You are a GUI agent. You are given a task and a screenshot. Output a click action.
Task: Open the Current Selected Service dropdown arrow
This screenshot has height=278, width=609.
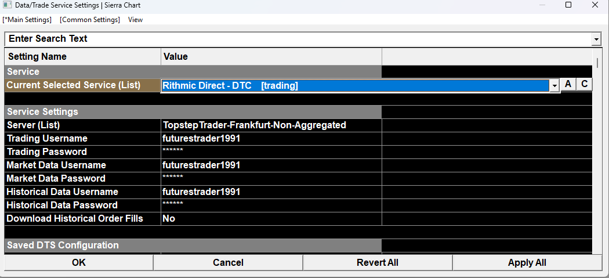point(554,86)
